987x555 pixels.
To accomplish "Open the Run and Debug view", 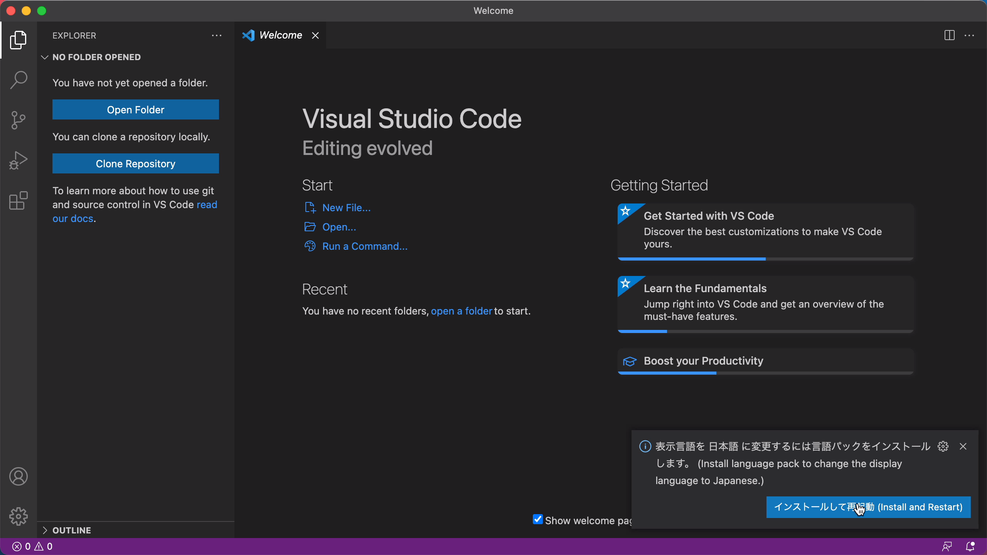I will [x=18, y=160].
